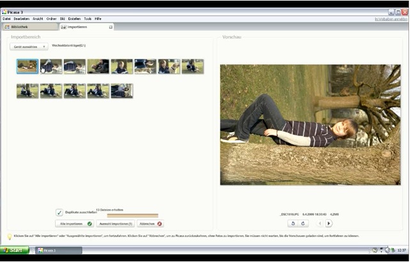Click the Alle importieren button
This screenshot has width=411, height=262.
[75, 224]
